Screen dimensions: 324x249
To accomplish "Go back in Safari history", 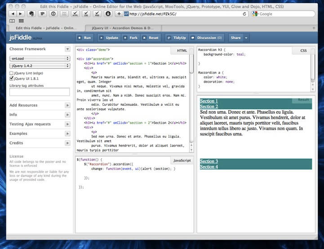I will 13,14.
